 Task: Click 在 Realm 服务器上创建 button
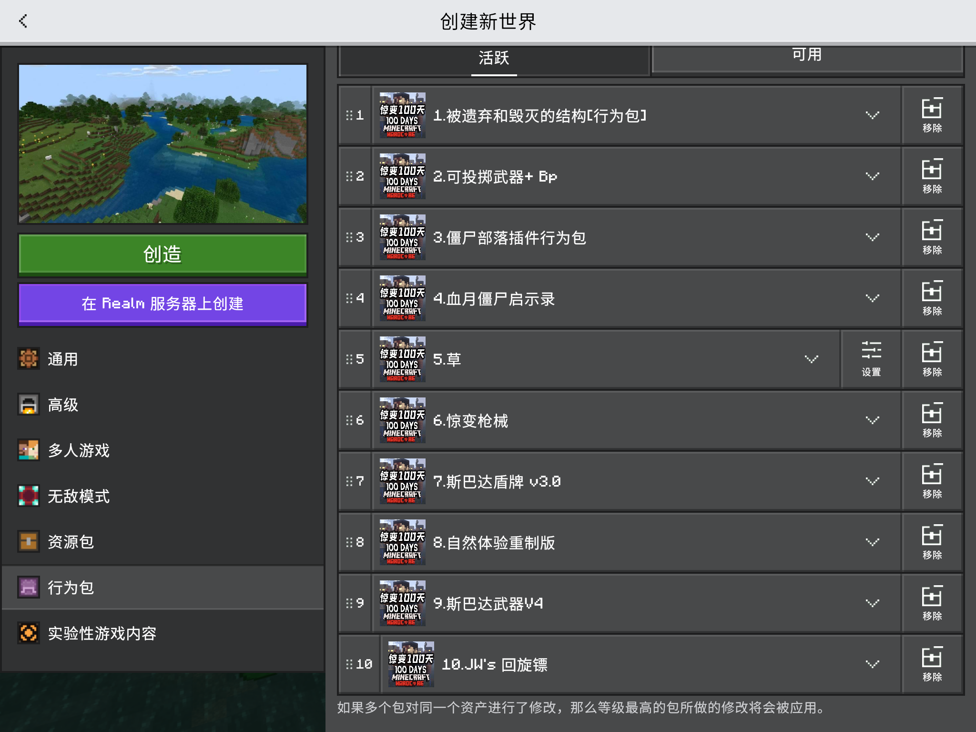pyautogui.click(x=163, y=304)
